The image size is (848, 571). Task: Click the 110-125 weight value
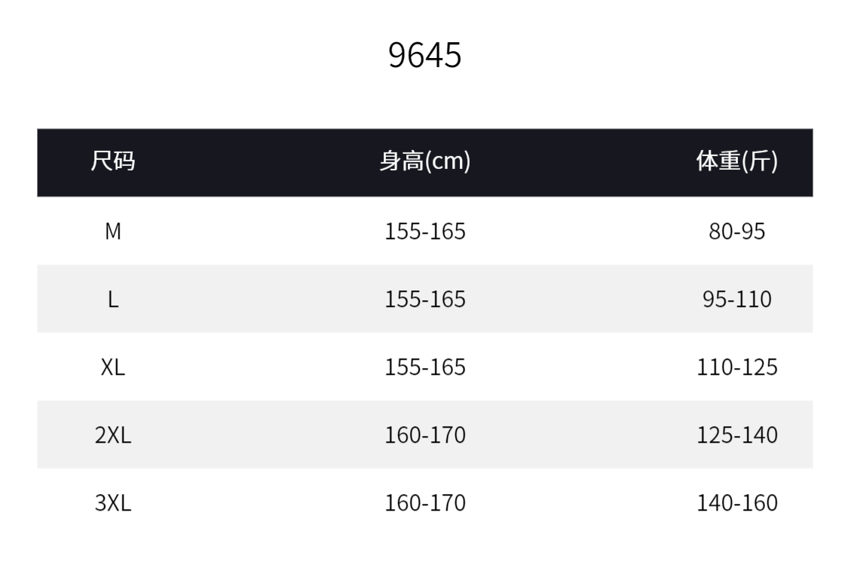[736, 367]
